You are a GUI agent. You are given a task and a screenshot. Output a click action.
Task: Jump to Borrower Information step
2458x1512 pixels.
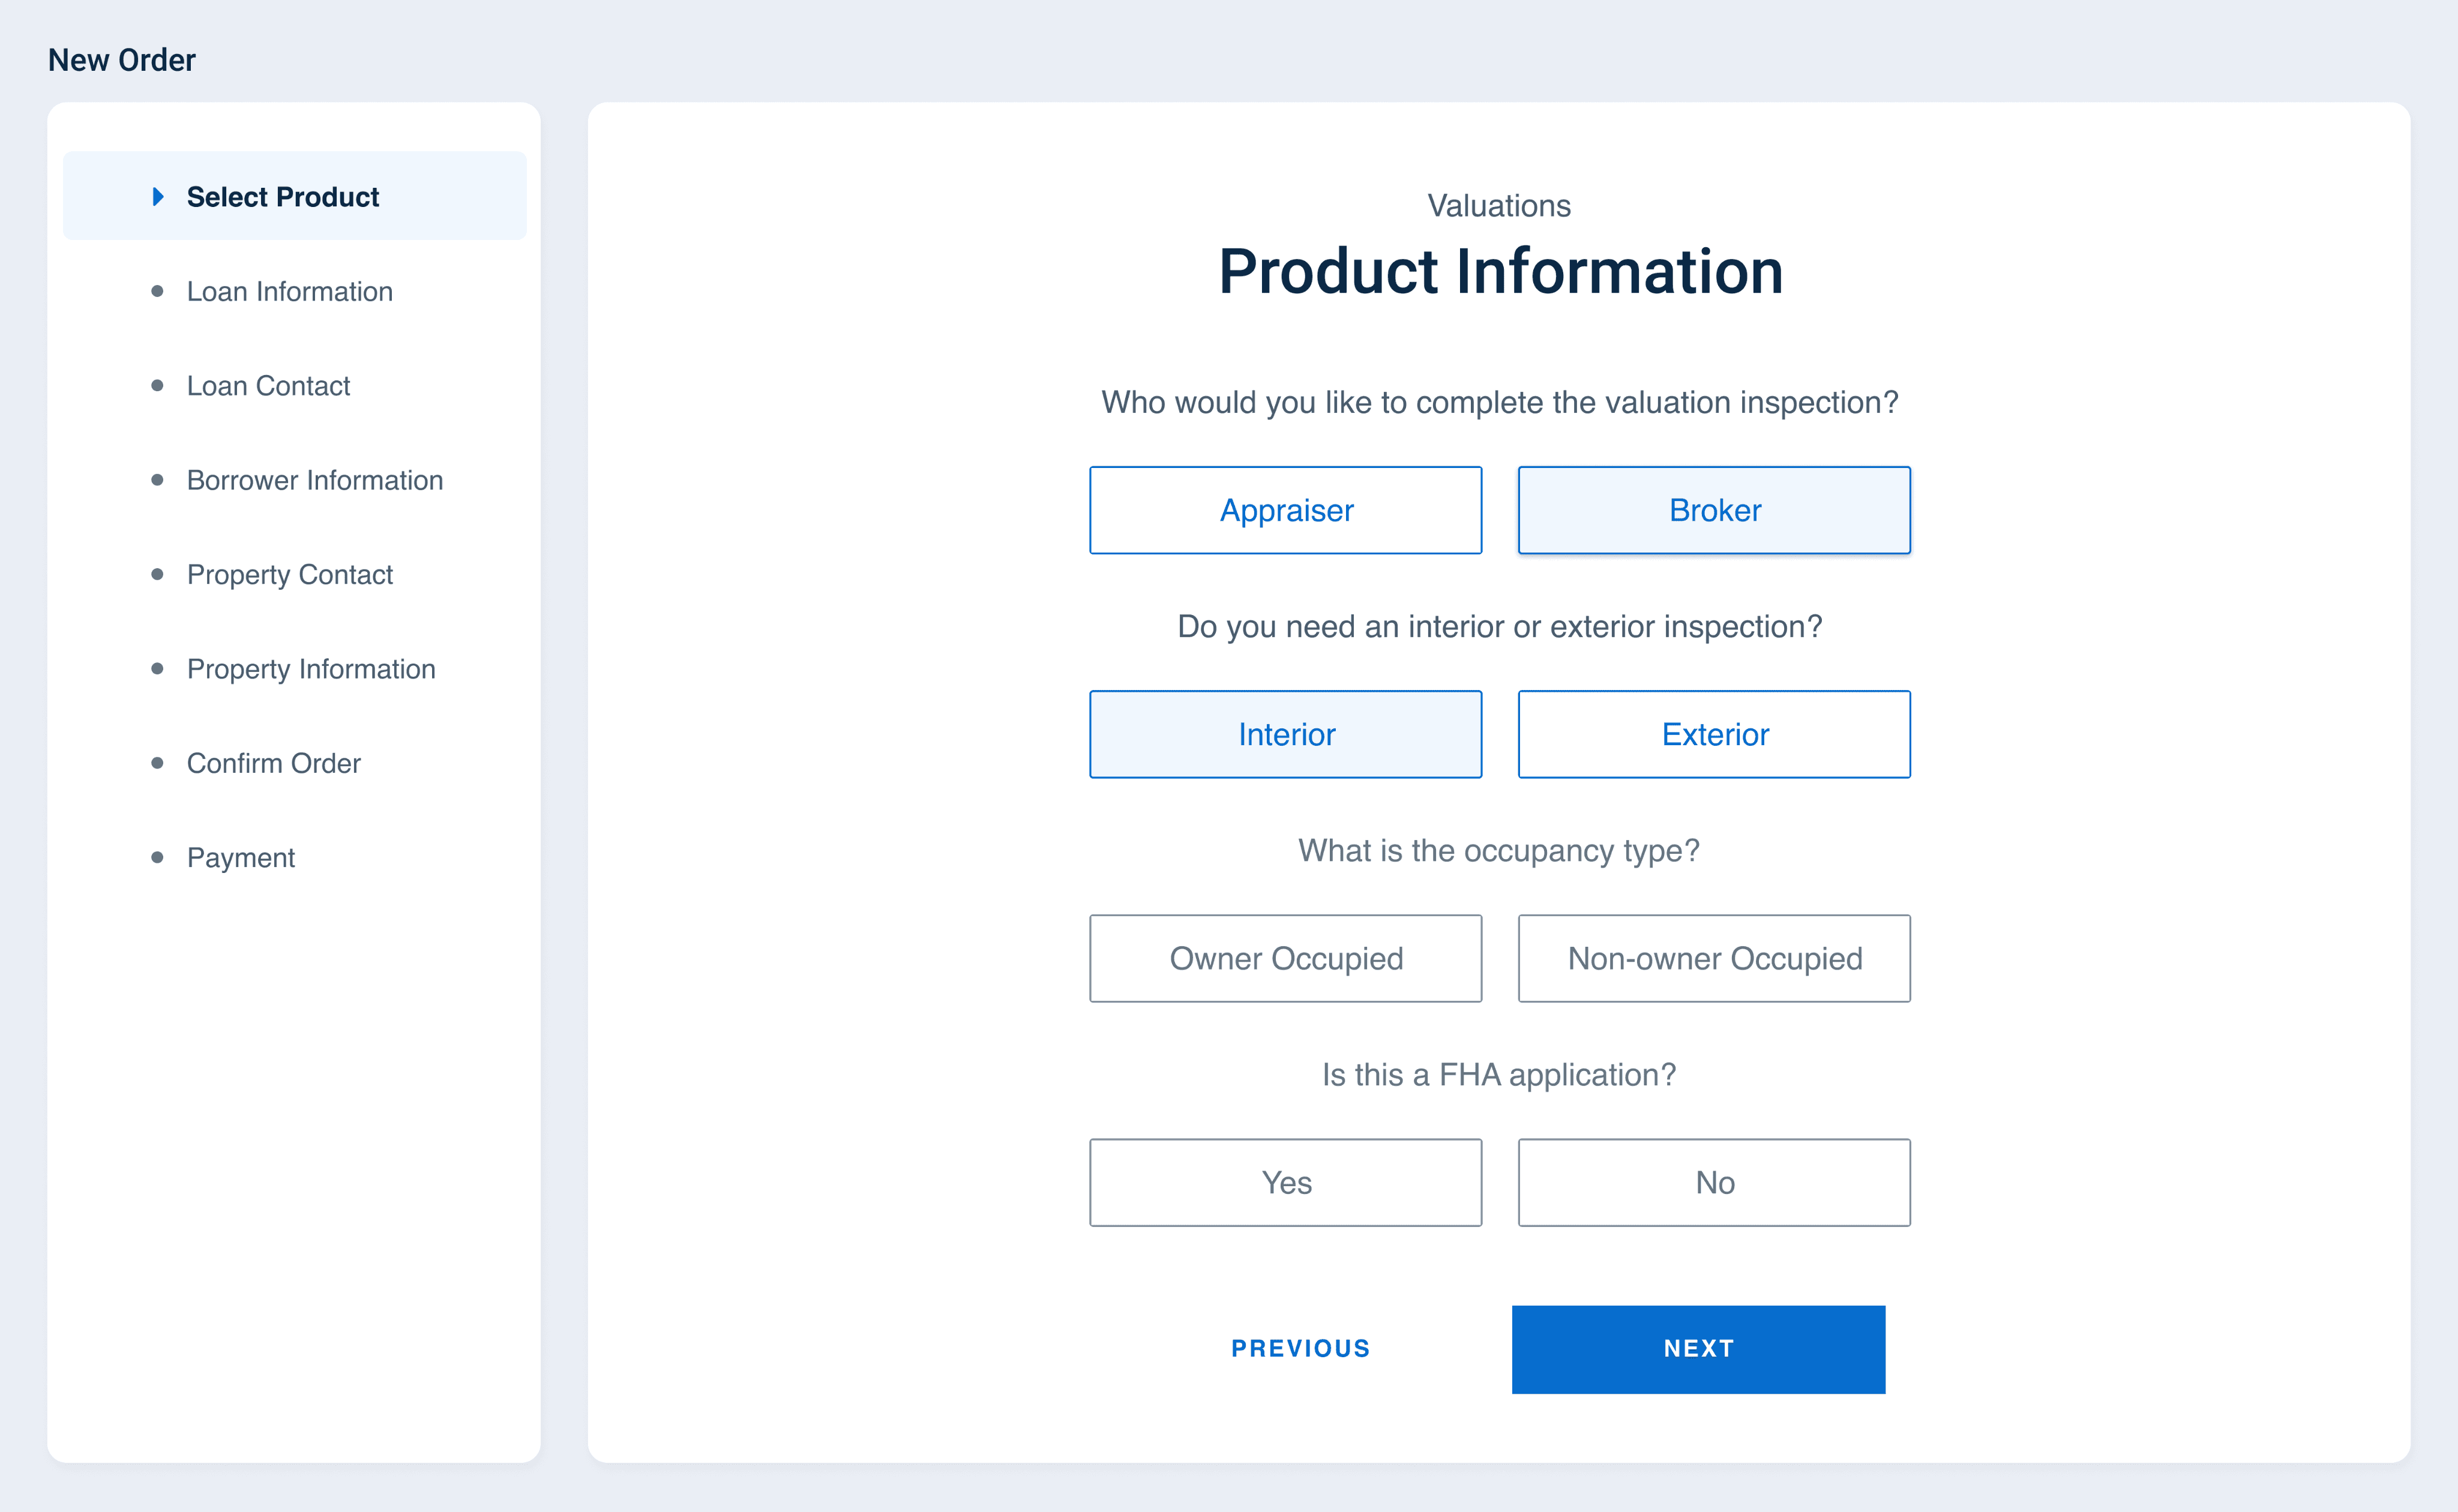click(314, 480)
